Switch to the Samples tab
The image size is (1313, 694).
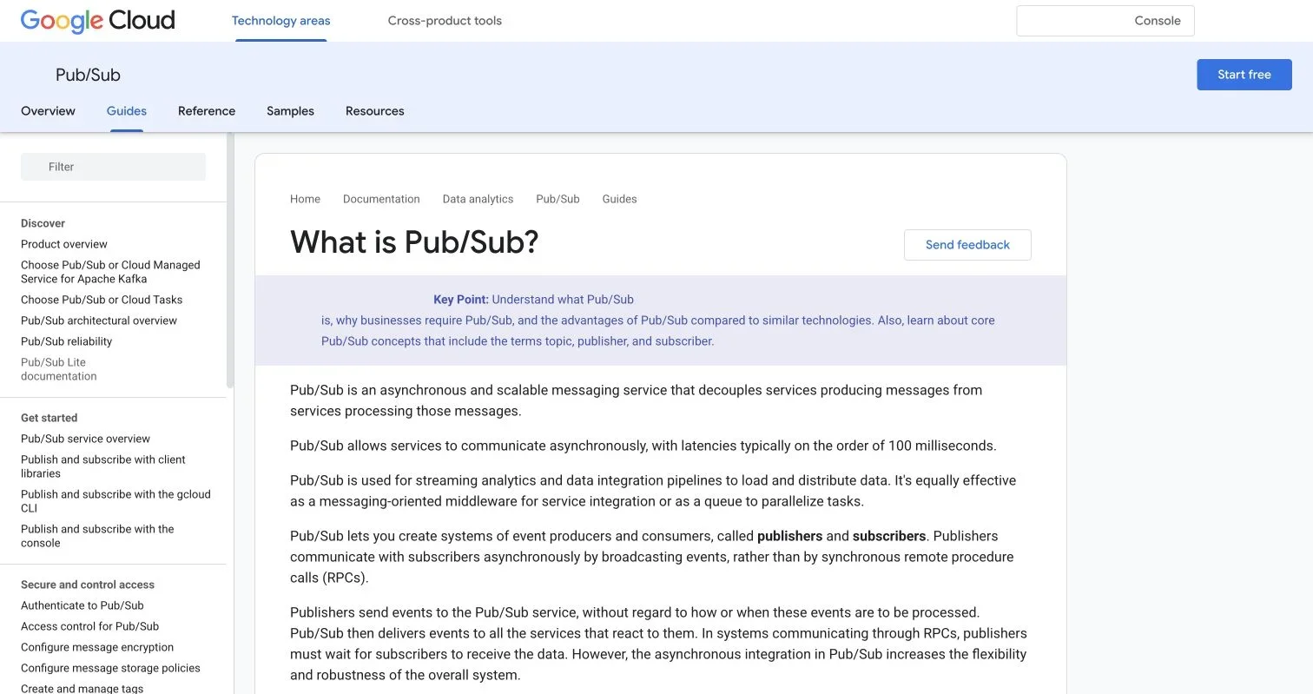point(290,111)
